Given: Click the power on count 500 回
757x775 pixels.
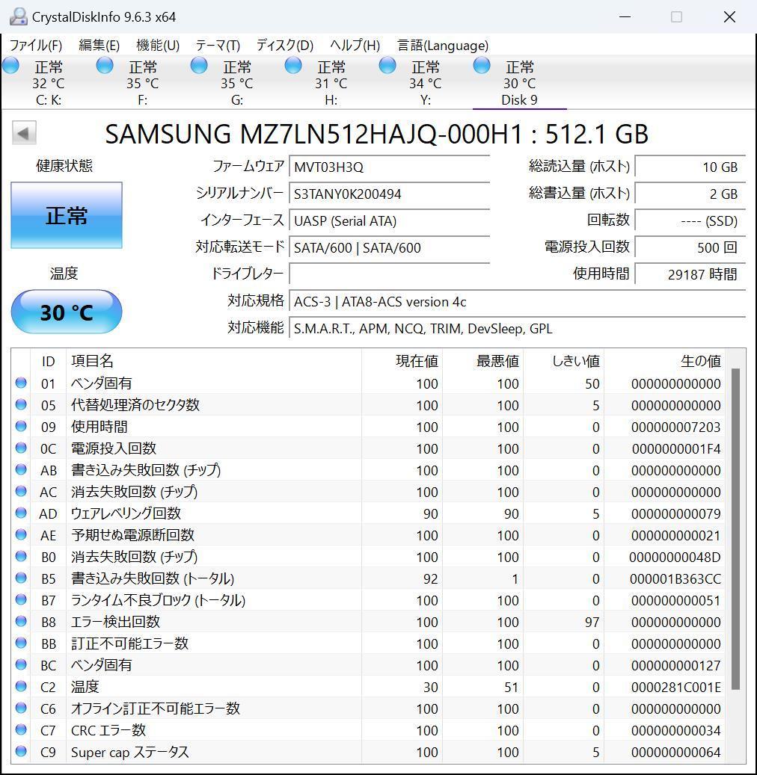Looking at the screenshot, I should pyautogui.click(x=690, y=247).
